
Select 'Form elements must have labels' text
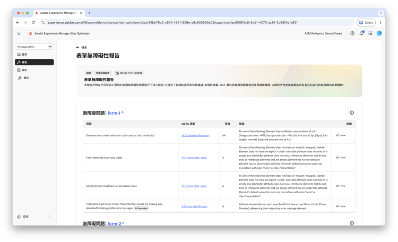point(104,158)
